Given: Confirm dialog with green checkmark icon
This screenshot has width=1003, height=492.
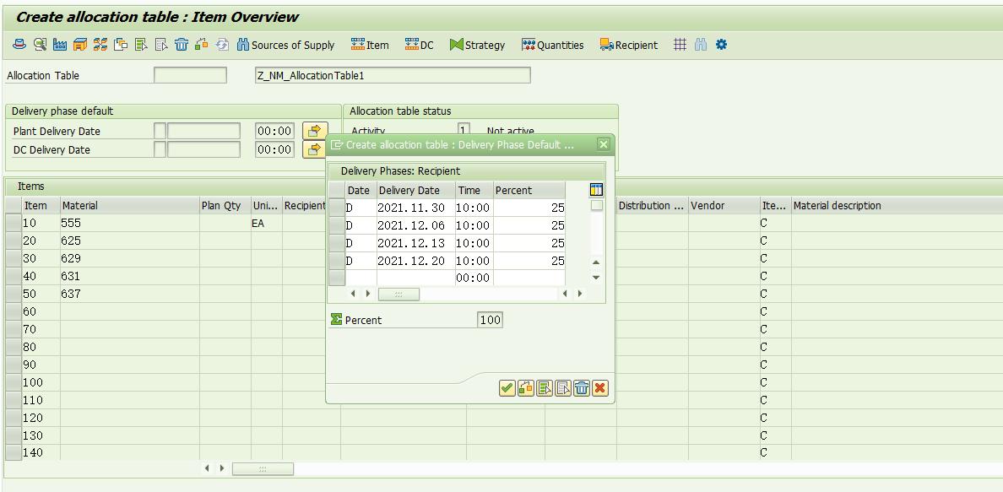Looking at the screenshot, I should pos(507,388).
